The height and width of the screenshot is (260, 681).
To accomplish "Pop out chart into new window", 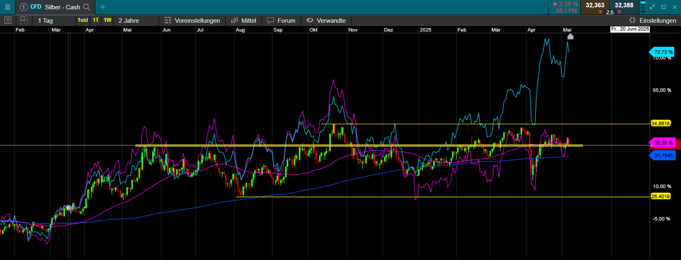I will 664,7.
